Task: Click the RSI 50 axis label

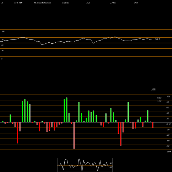Action: pos(2,45)
